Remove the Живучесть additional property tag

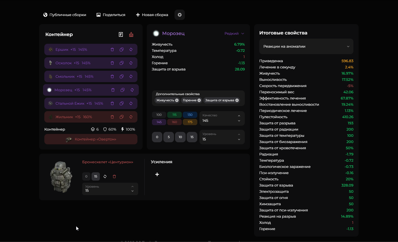(x=177, y=100)
